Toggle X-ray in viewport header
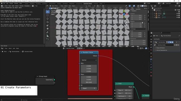 pos(138,6)
